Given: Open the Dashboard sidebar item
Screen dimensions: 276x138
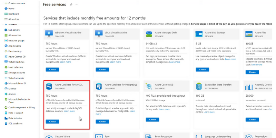Looking at the screenshot, I should (x=12, y=14).
